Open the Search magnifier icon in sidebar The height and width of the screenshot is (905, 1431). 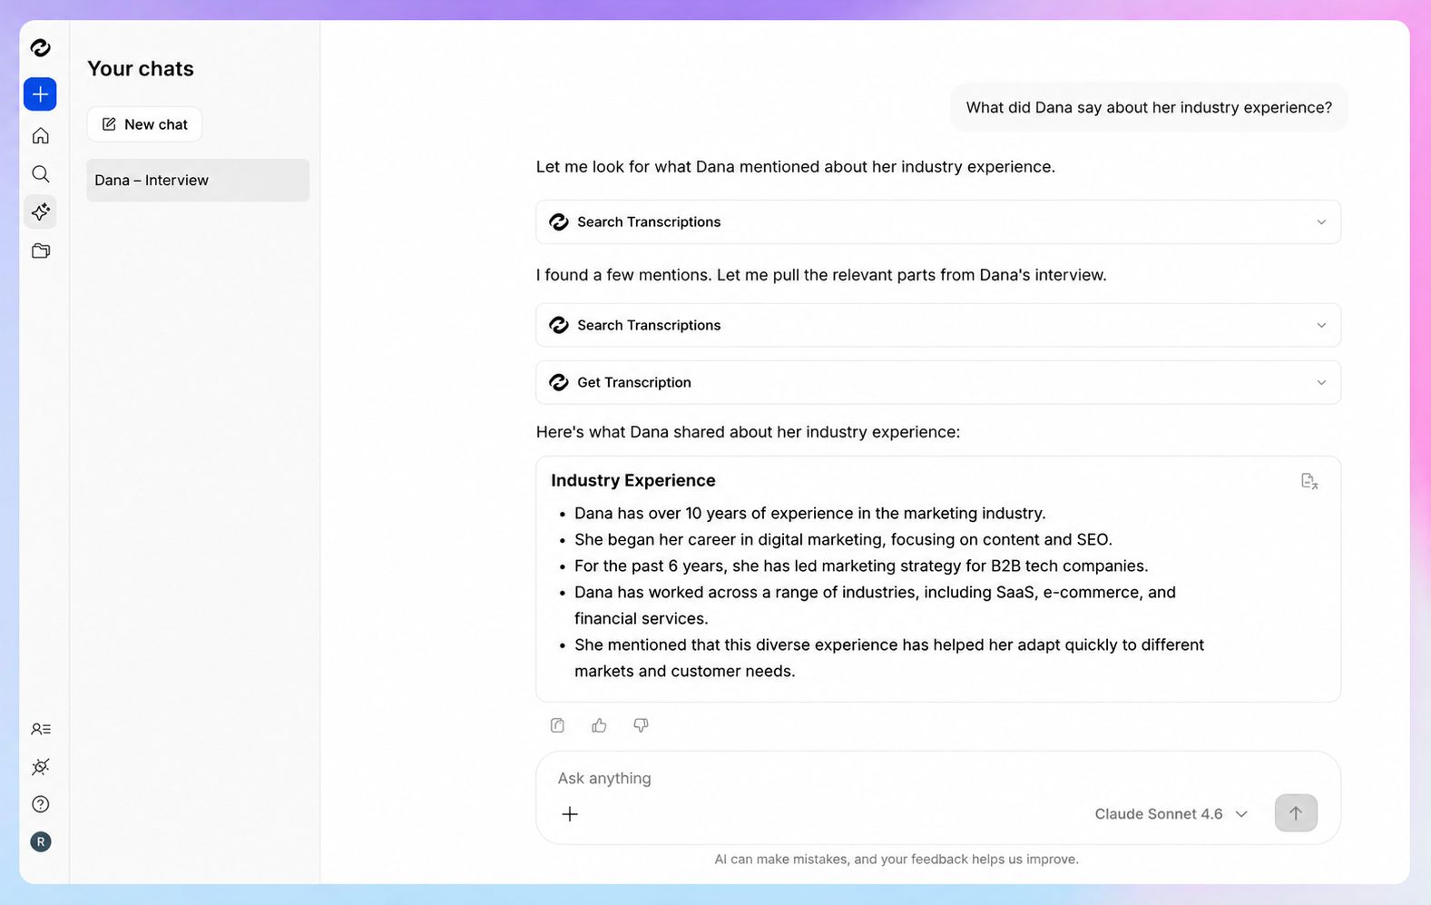point(40,174)
